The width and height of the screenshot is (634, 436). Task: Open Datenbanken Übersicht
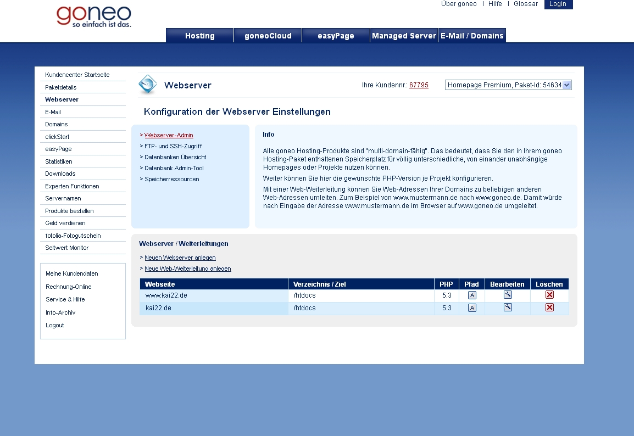[x=175, y=157]
